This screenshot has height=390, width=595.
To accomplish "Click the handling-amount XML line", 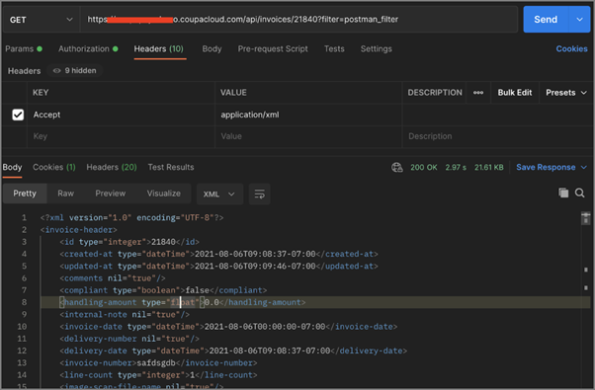I will (x=182, y=302).
